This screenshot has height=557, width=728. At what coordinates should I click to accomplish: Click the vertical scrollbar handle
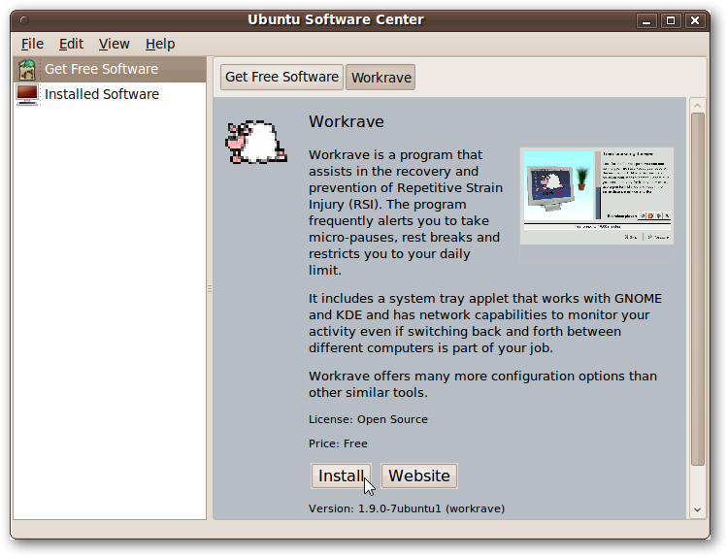click(x=697, y=289)
